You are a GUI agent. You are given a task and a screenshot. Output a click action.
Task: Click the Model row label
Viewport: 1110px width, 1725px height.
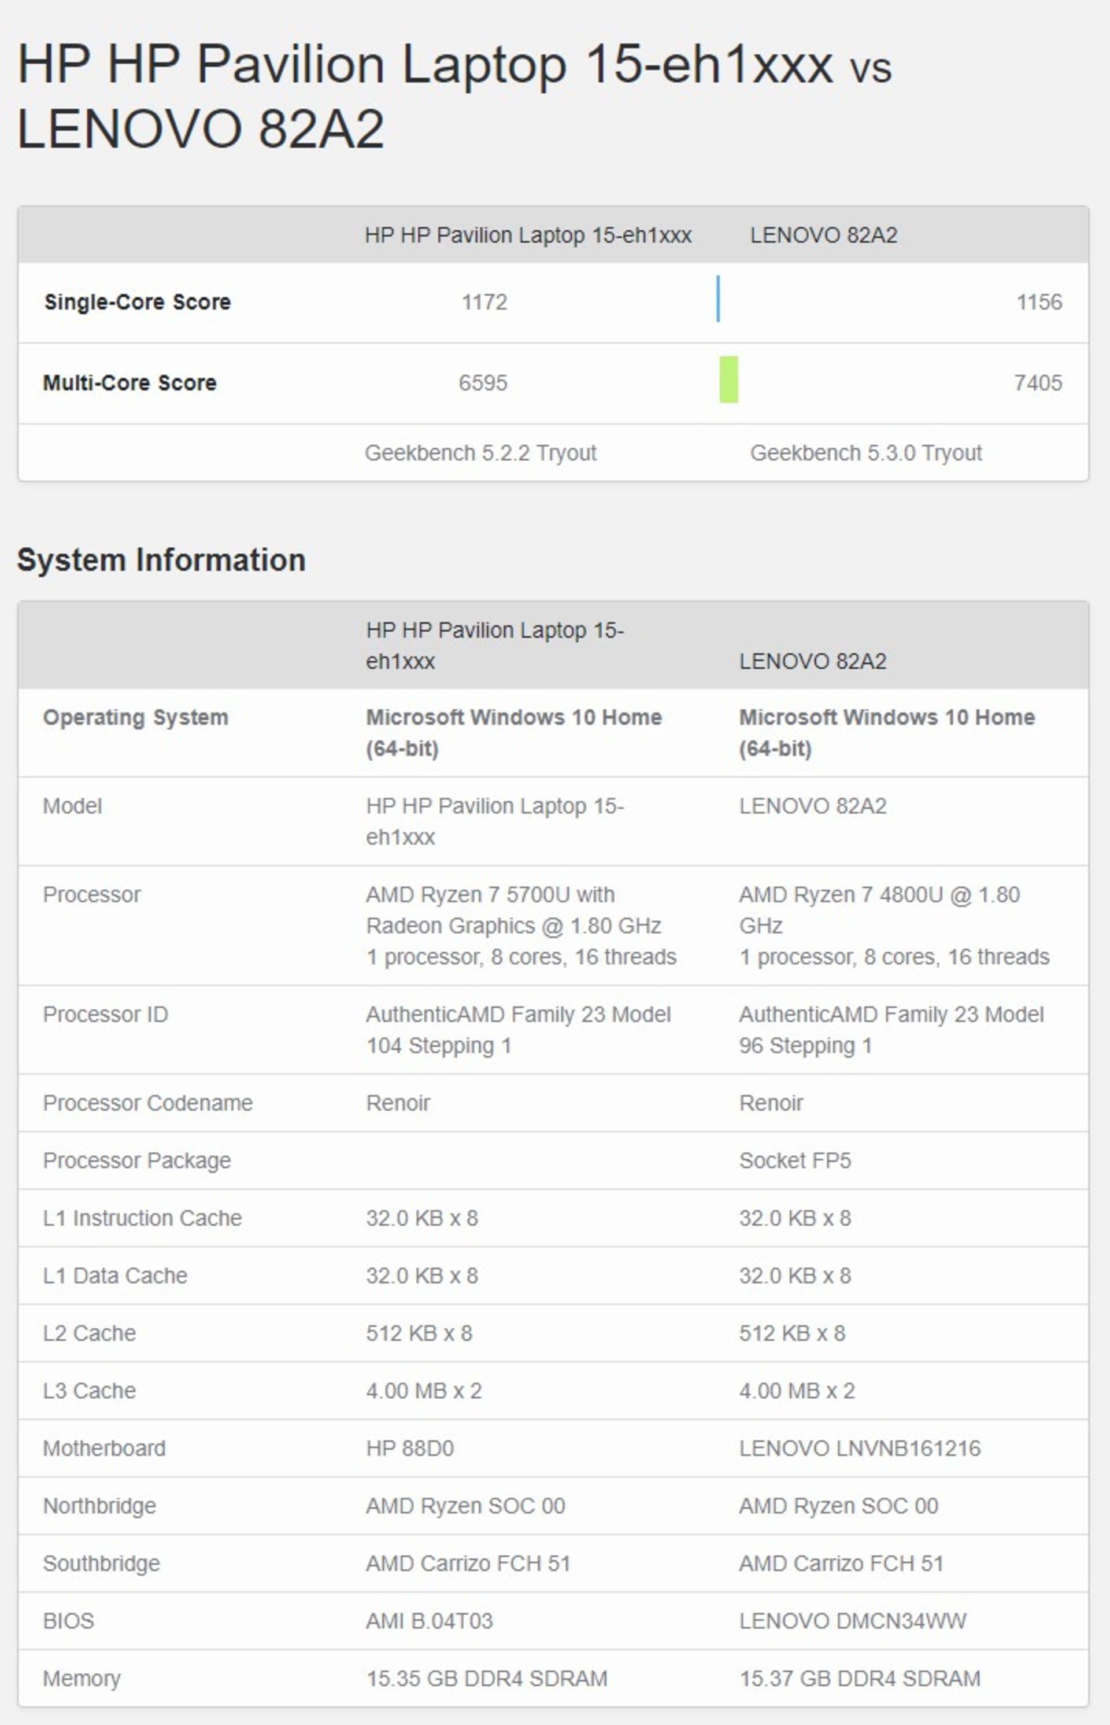72,806
